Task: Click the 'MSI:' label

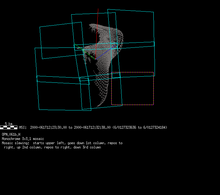Action: click(23, 127)
